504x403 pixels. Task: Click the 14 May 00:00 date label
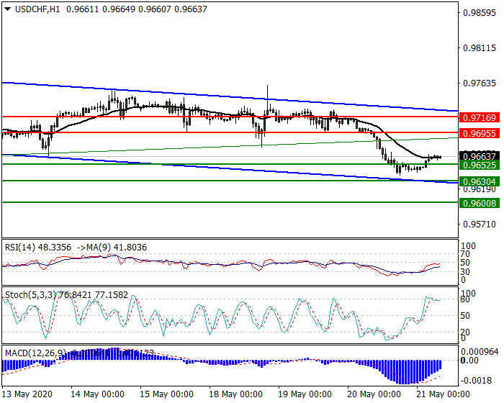[x=97, y=394]
